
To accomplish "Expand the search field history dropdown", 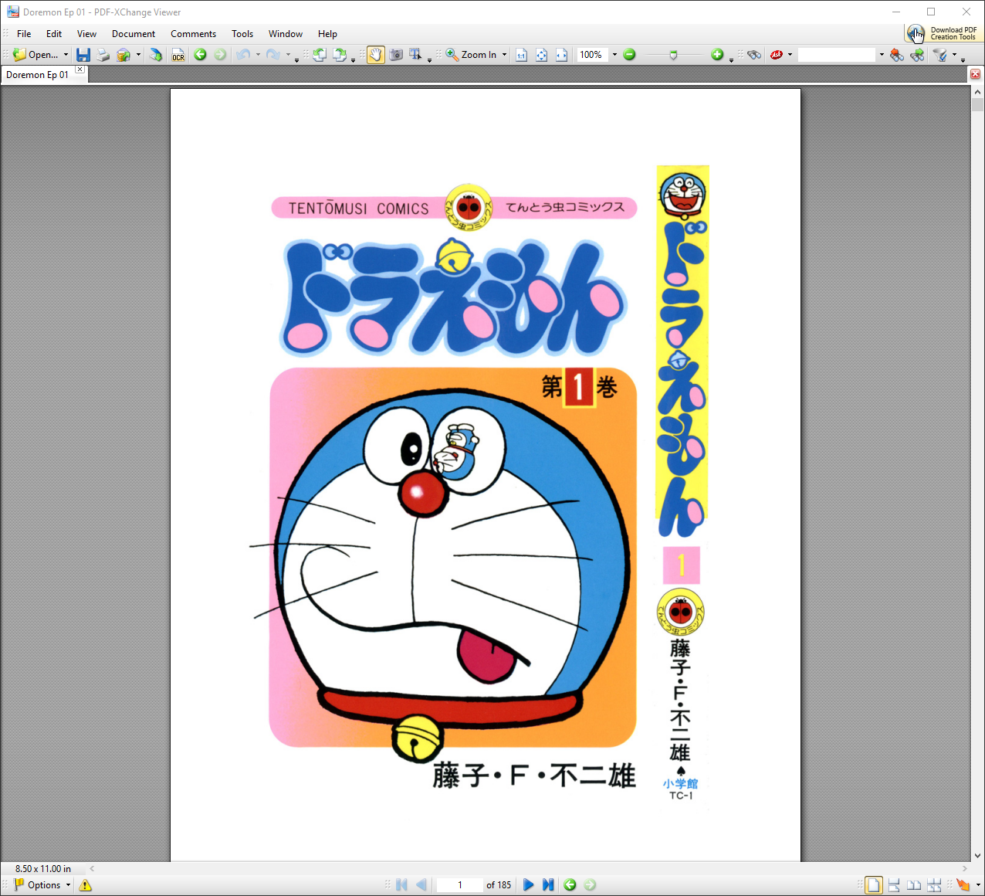I will point(882,55).
